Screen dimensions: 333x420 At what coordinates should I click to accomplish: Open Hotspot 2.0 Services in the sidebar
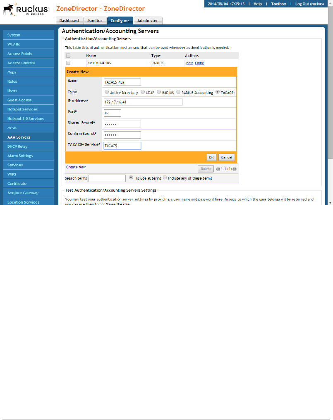click(29, 118)
